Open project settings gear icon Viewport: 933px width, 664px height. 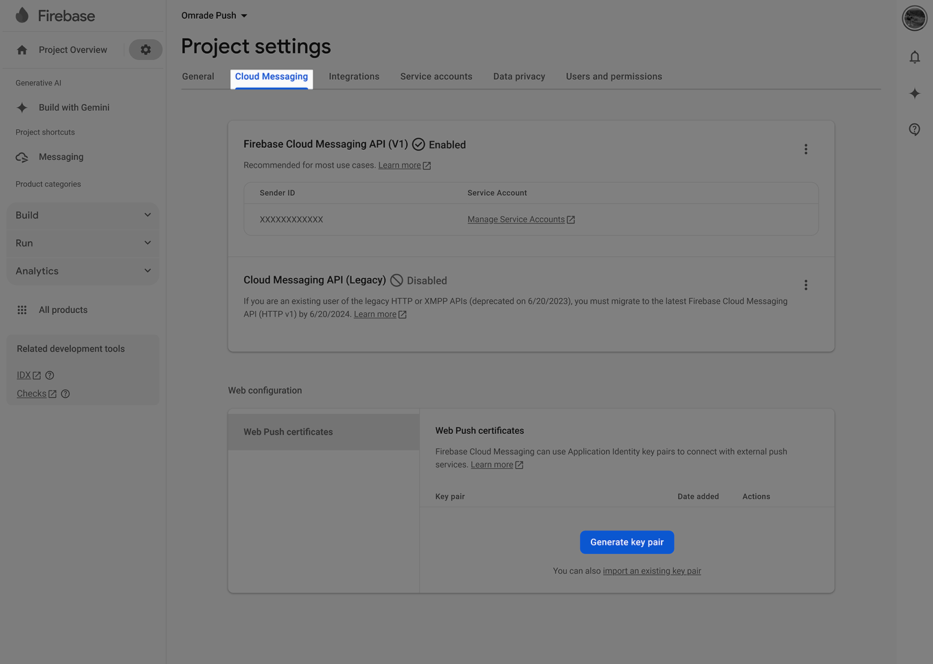tap(146, 50)
